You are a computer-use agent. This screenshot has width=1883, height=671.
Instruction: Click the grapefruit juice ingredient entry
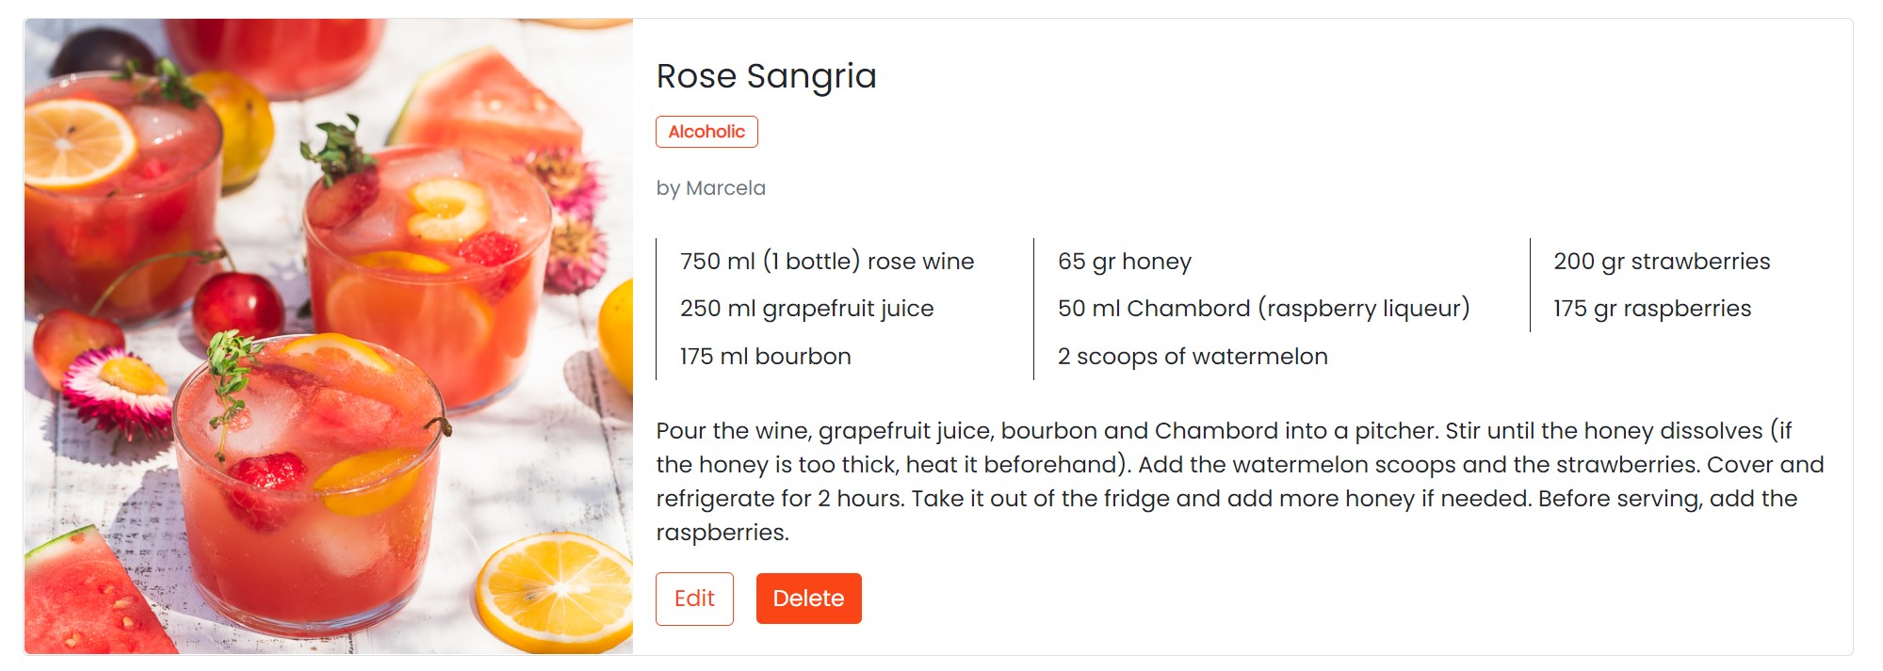coord(805,308)
